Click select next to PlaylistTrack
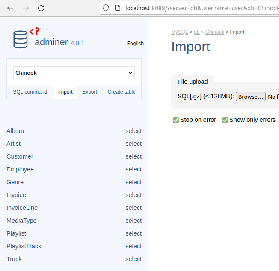This screenshot has height=271, width=279. pyautogui.click(x=134, y=246)
